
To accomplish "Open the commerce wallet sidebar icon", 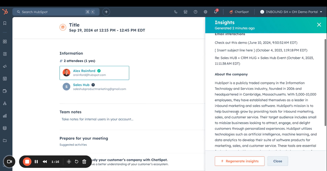I will click(5, 91).
